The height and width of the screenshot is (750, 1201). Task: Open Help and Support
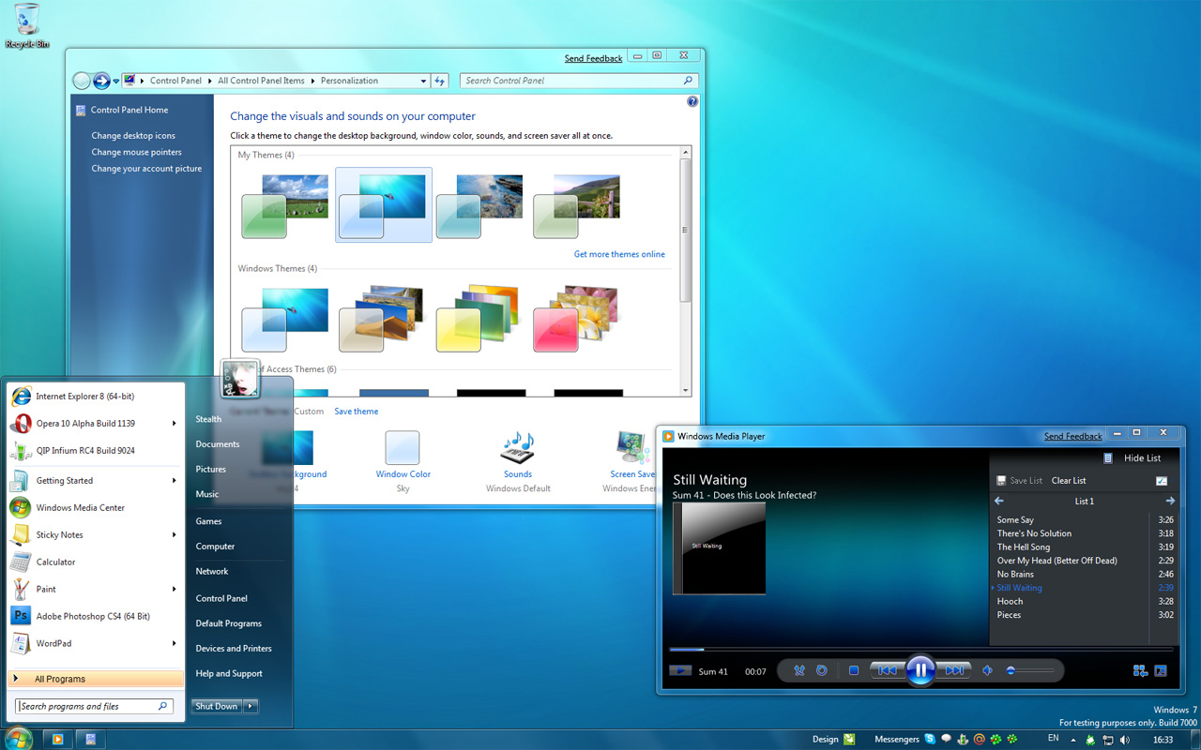point(229,674)
